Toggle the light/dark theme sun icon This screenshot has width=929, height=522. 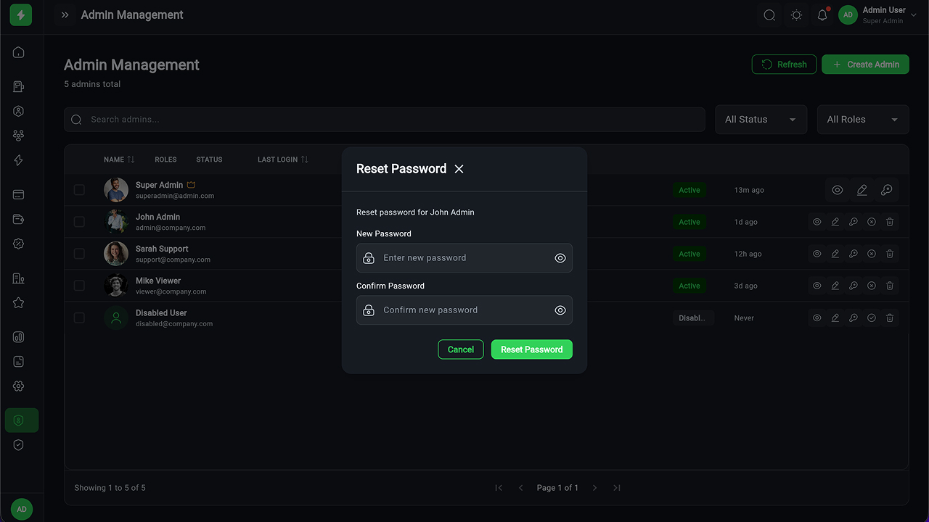tap(796, 15)
